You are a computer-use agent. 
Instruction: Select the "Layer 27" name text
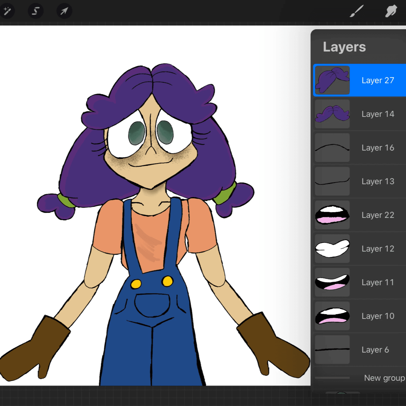pos(378,80)
